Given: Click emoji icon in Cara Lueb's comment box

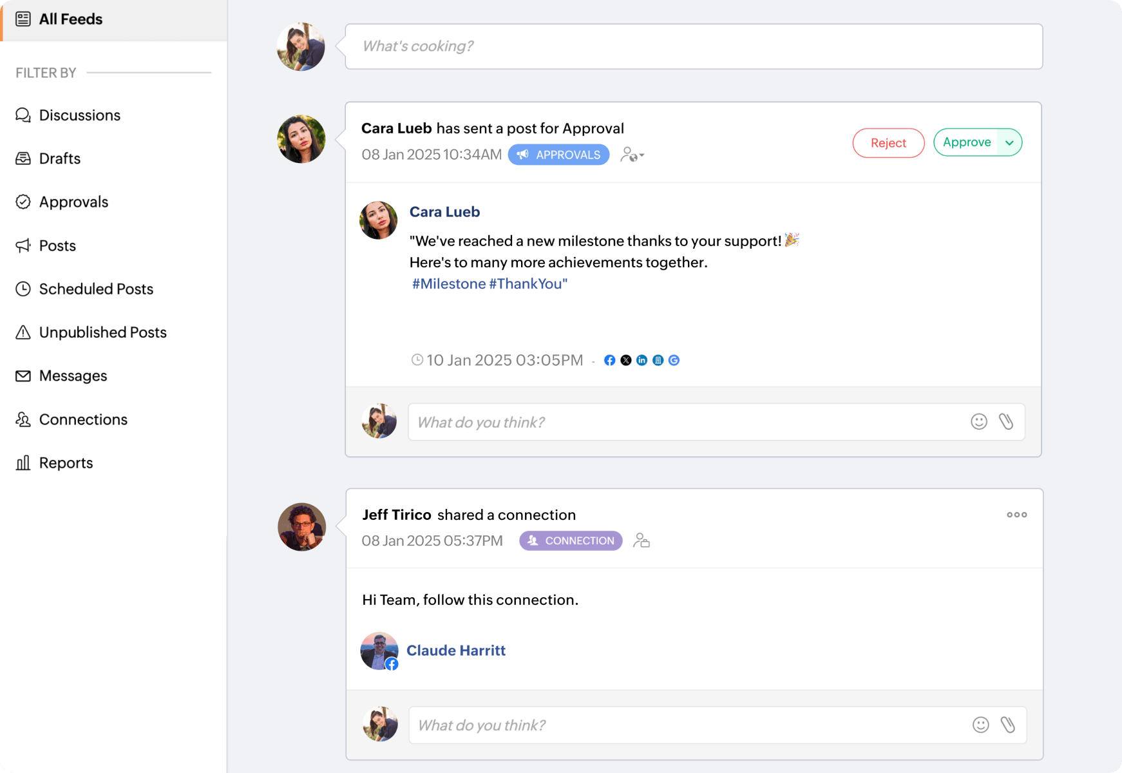Looking at the screenshot, I should click(x=978, y=422).
